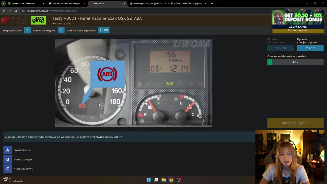The image size is (327, 184).
Task: Open the File Explorer taskbar icon
Action: pos(163,180)
